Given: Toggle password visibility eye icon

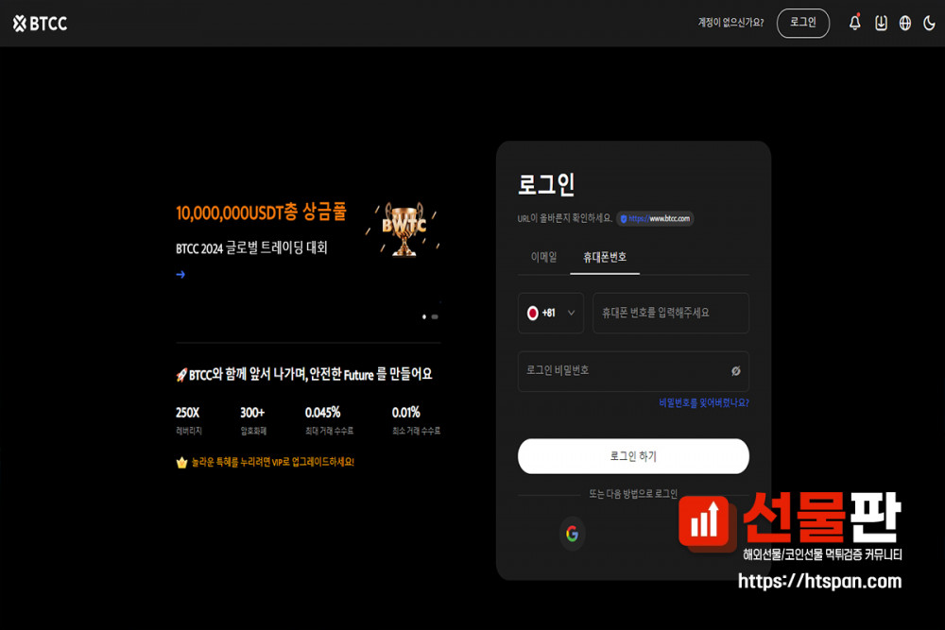Looking at the screenshot, I should pos(735,371).
